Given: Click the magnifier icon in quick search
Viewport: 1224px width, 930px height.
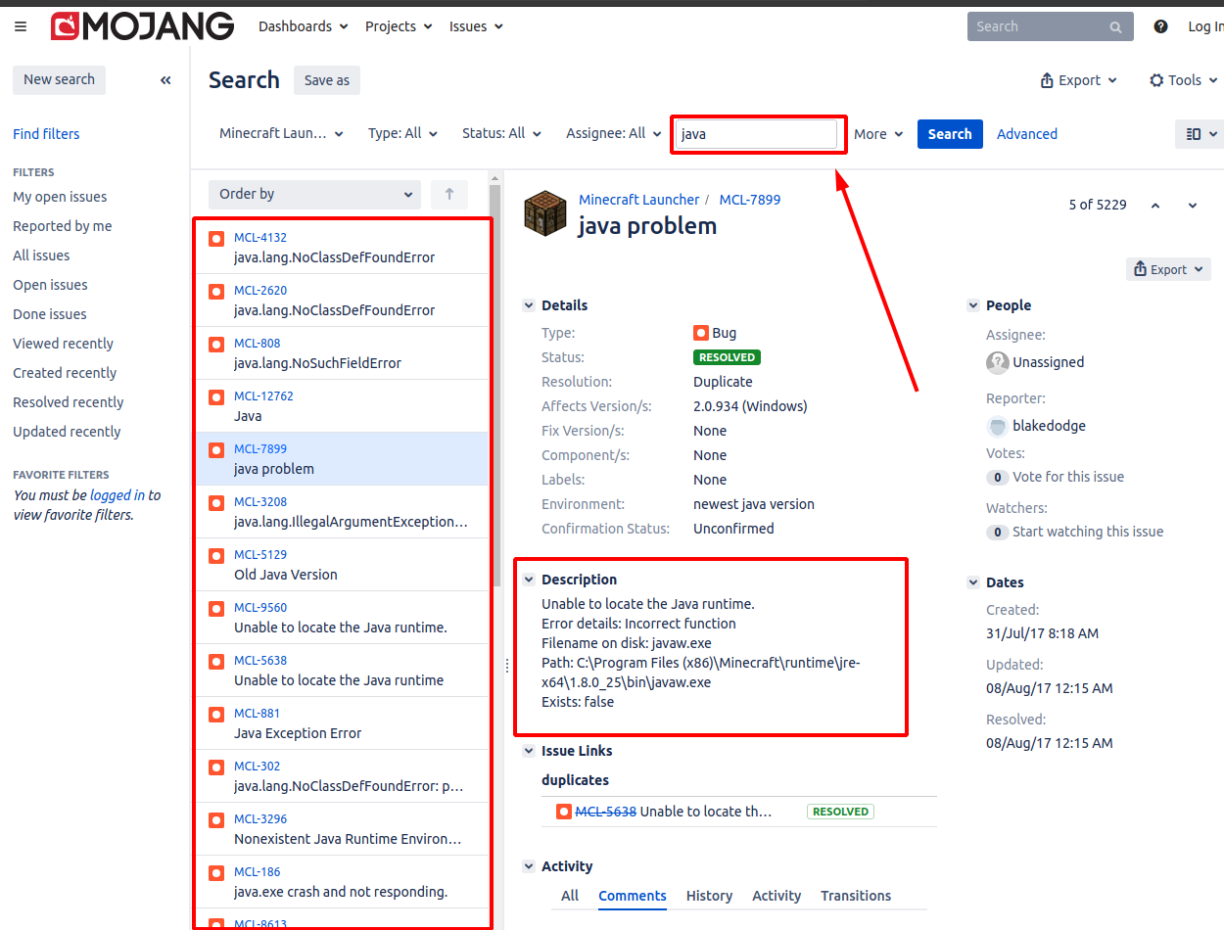Looking at the screenshot, I should 1115,27.
